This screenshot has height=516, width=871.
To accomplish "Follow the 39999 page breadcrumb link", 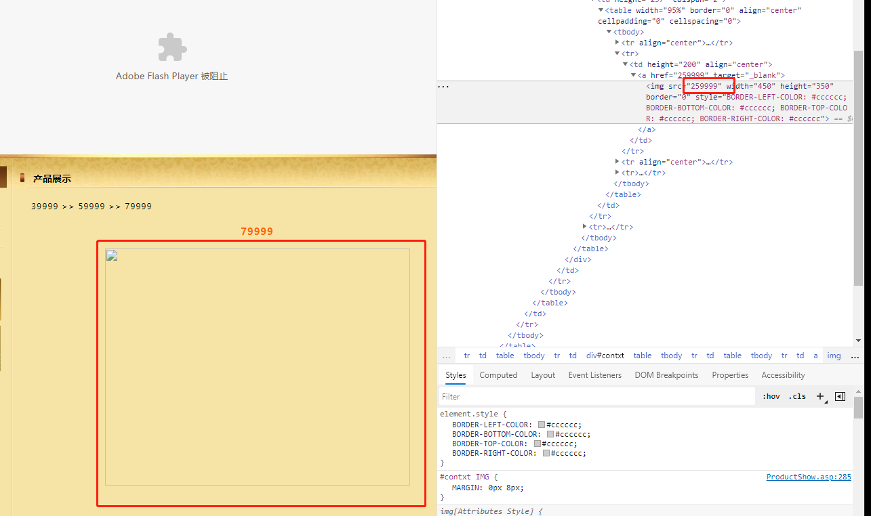I will click(x=45, y=207).
